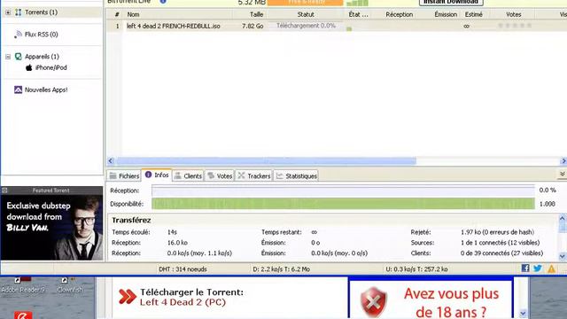The image size is (567, 319).
Task: Open the Torrents (1) sidebar entry
Action: 41,12
